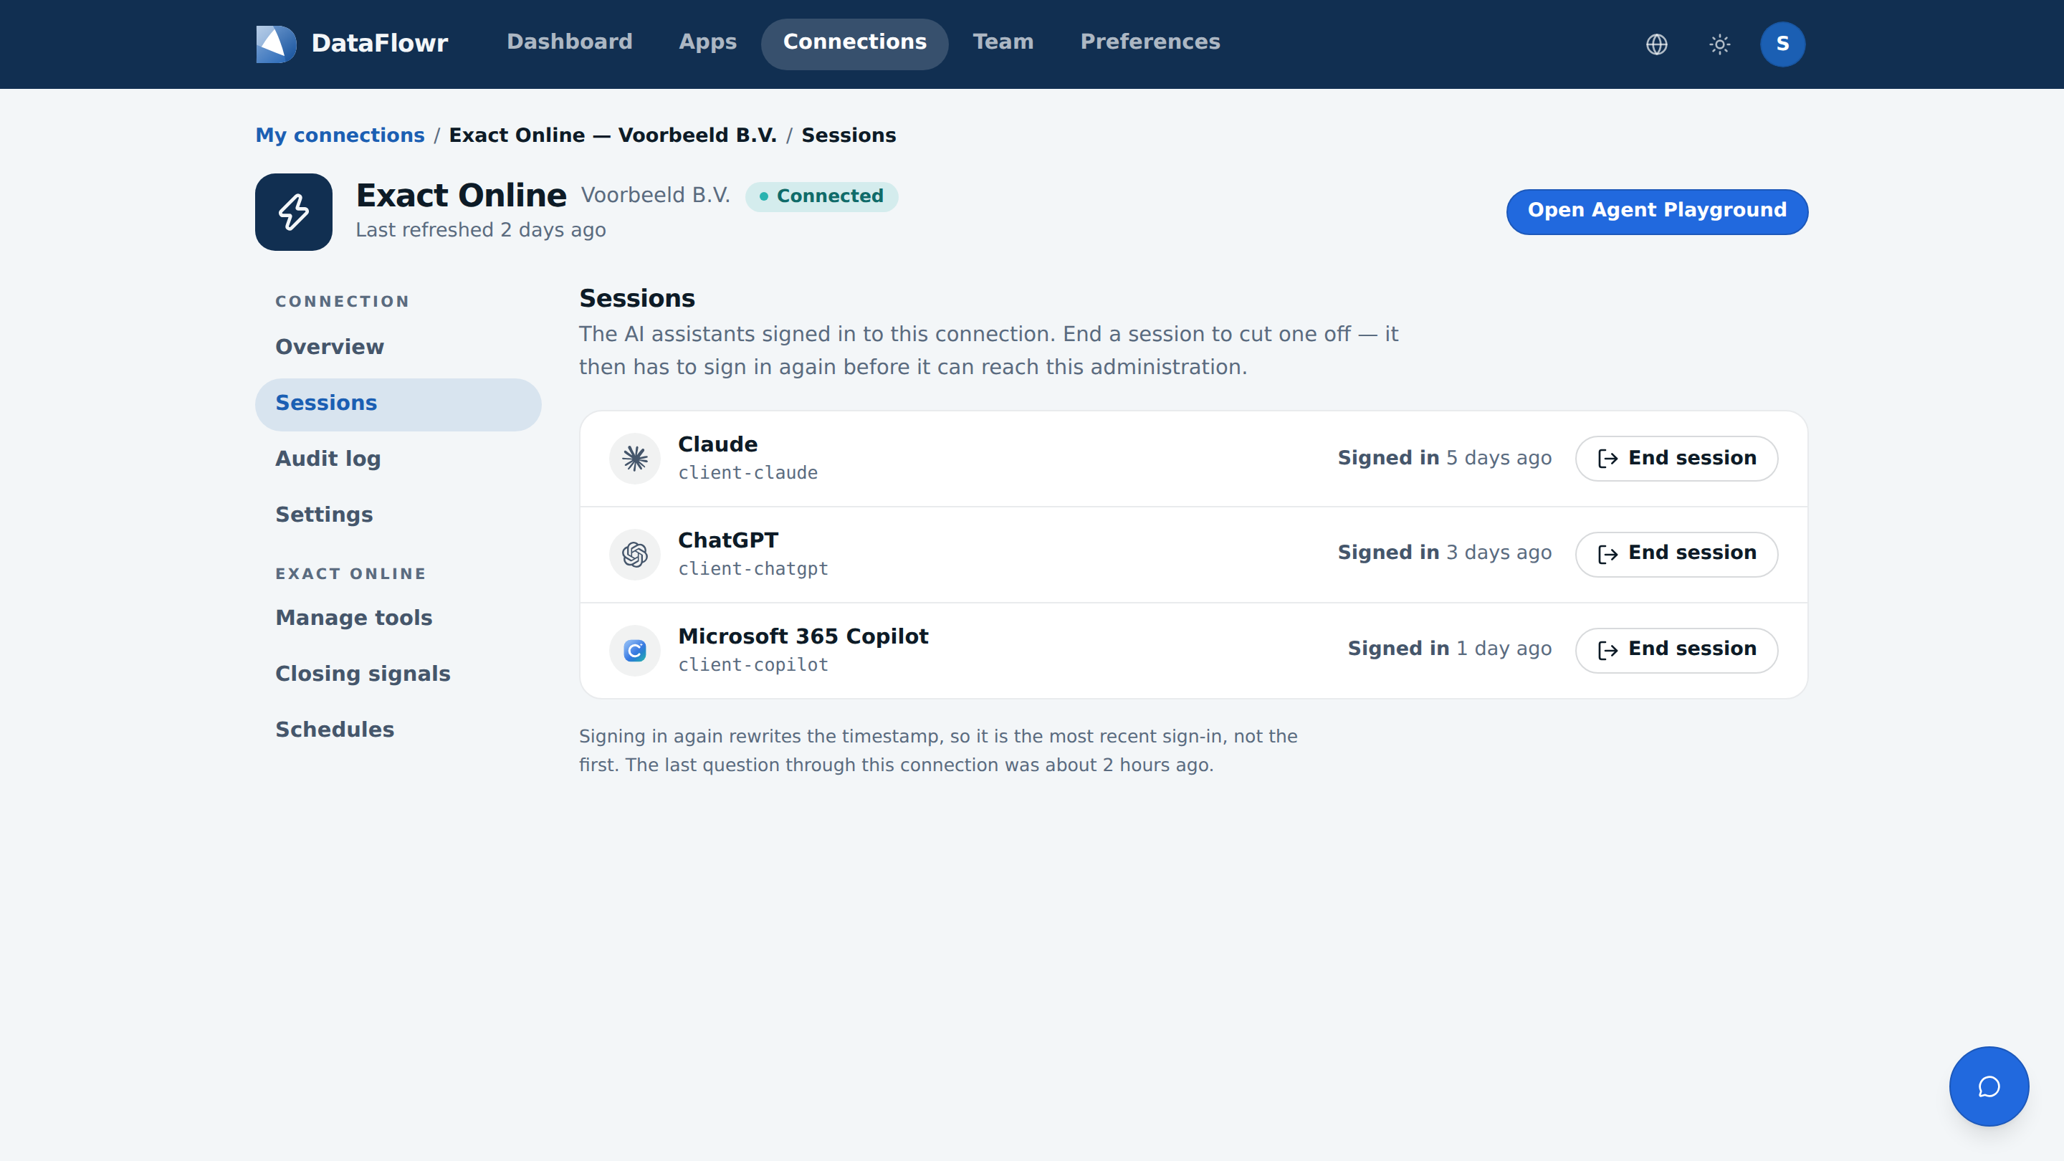Select the client-chatgpt identifier text
This screenshot has height=1161, width=2064.
click(x=753, y=570)
